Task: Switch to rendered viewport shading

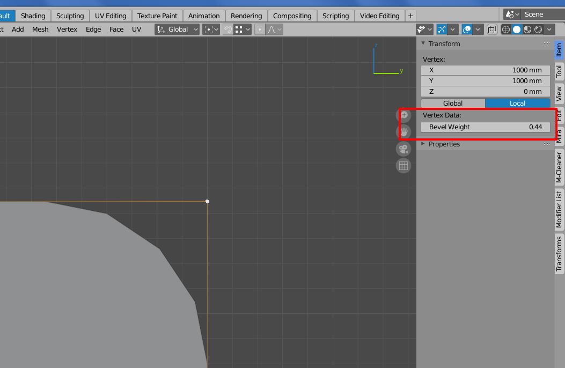Action: [x=538, y=30]
